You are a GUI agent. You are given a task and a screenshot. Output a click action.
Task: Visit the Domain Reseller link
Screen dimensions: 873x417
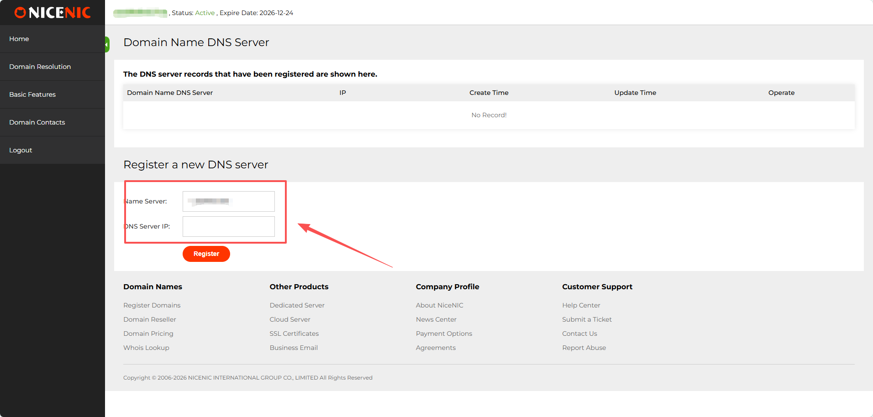pos(149,319)
